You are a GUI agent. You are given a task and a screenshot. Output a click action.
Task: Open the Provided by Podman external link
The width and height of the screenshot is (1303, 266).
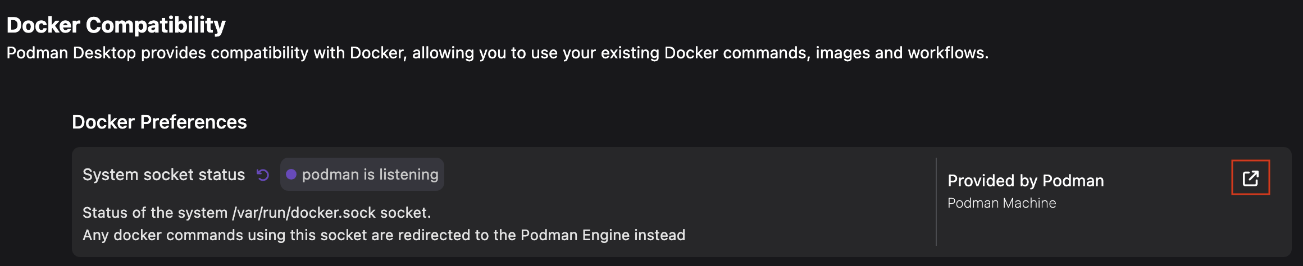pos(1250,178)
